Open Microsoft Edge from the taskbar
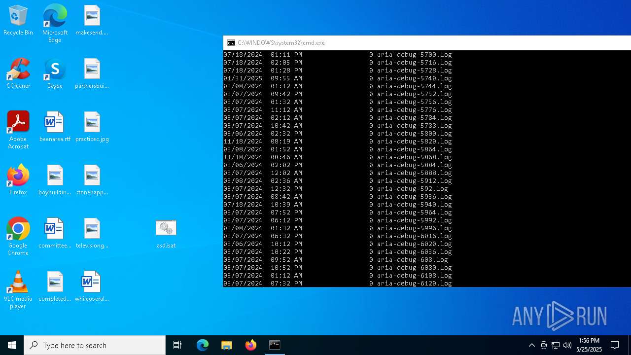Screen dimensions: 631x355 click(x=203, y=345)
